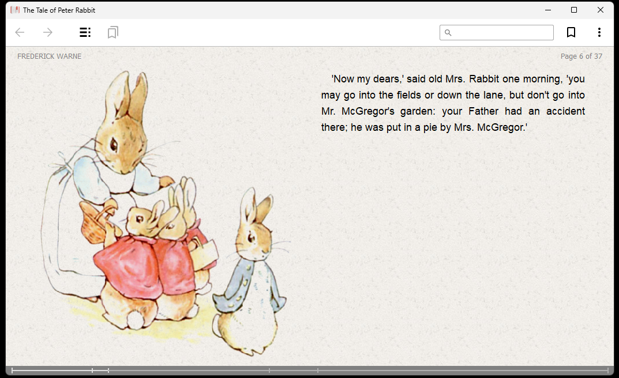The width and height of the screenshot is (619, 378).
Task: Minimize the Peter Rabbit reader window
Action: (548, 10)
